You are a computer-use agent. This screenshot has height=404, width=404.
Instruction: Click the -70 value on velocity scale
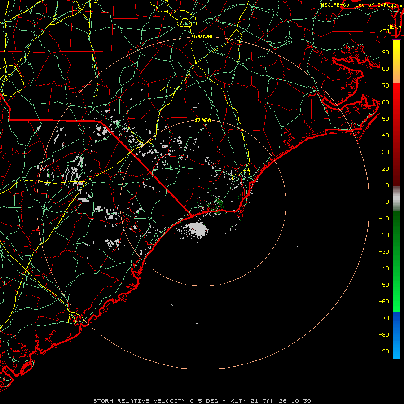(384, 318)
